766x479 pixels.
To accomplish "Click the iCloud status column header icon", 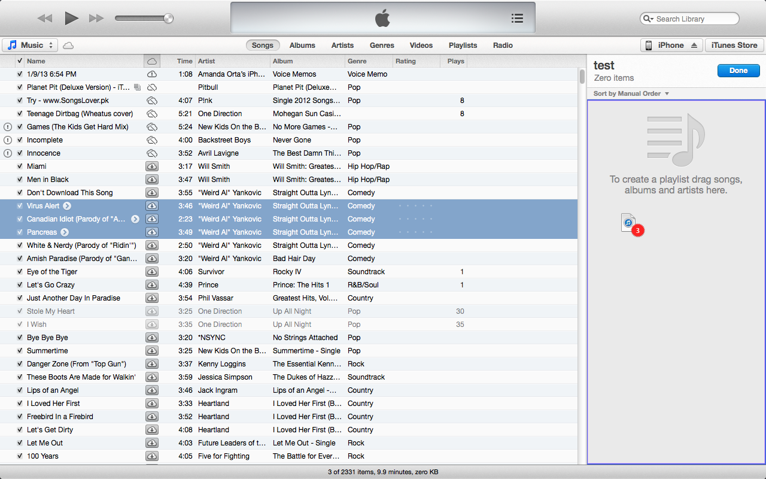I will point(151,60).
